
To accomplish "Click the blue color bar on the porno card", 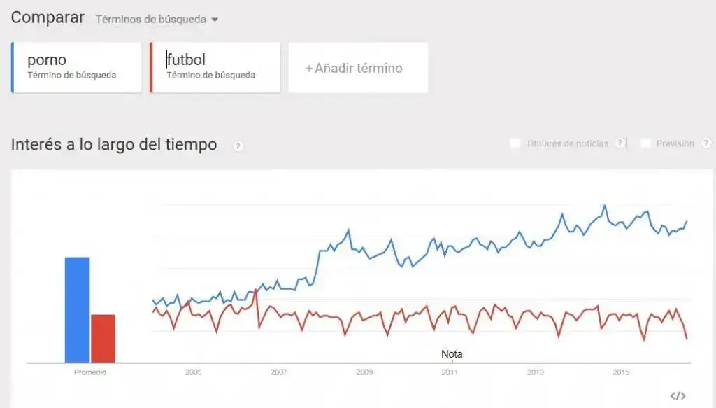I will click(x=12, y=66).
